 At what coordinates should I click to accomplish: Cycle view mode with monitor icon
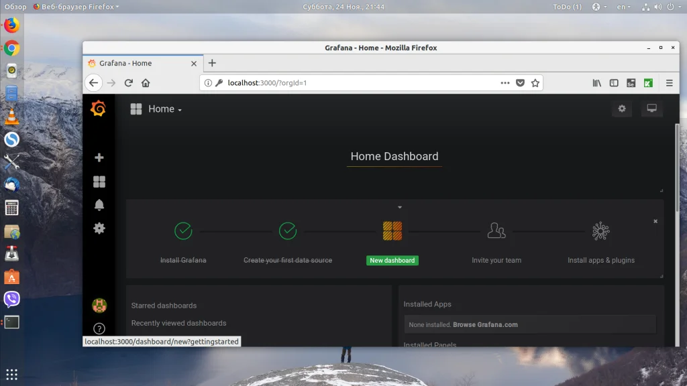pos(651,109)
